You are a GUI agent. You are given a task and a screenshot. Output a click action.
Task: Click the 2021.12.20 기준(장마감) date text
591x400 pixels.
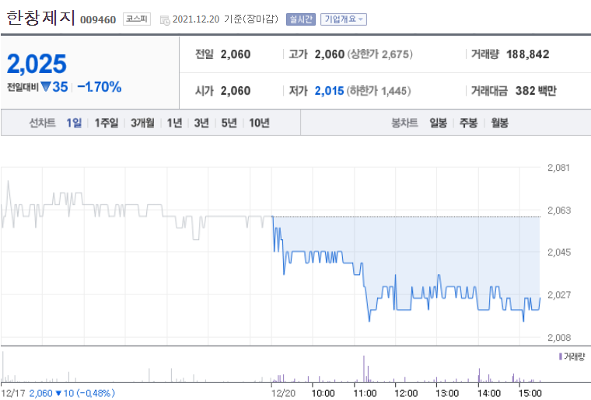point(226,19)
